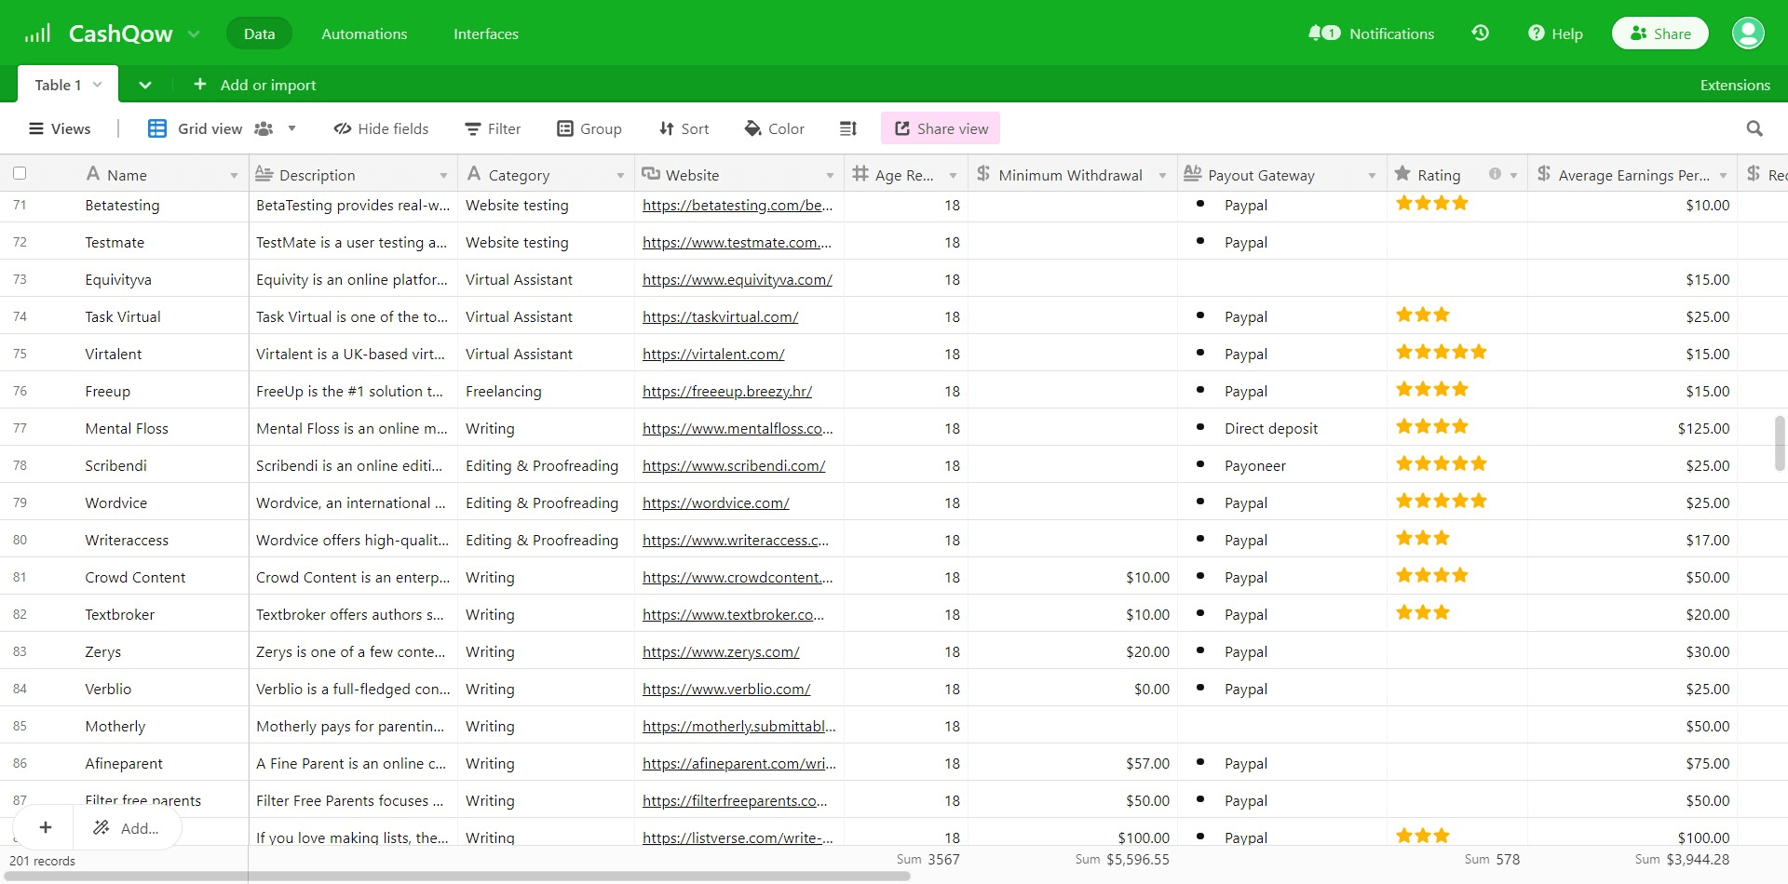Viewport: 1788px width, 884px height.
Task: Click the Sort arrows icon
Action: (666, 128)
